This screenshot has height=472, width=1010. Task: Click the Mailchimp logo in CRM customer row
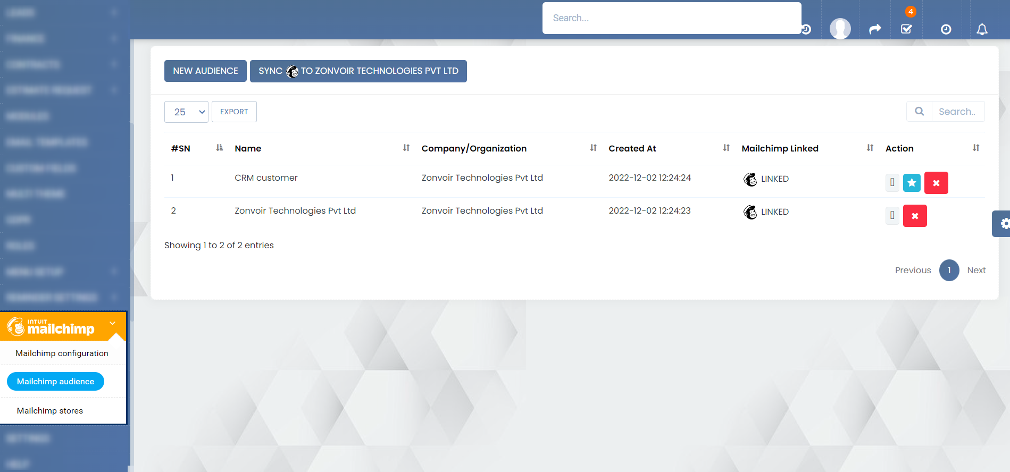(750, 179)
